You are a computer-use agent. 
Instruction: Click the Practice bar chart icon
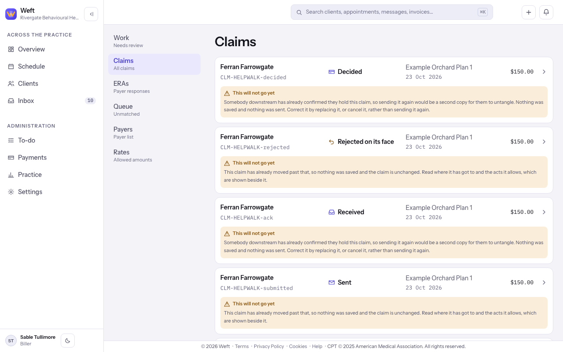(11, 175)
